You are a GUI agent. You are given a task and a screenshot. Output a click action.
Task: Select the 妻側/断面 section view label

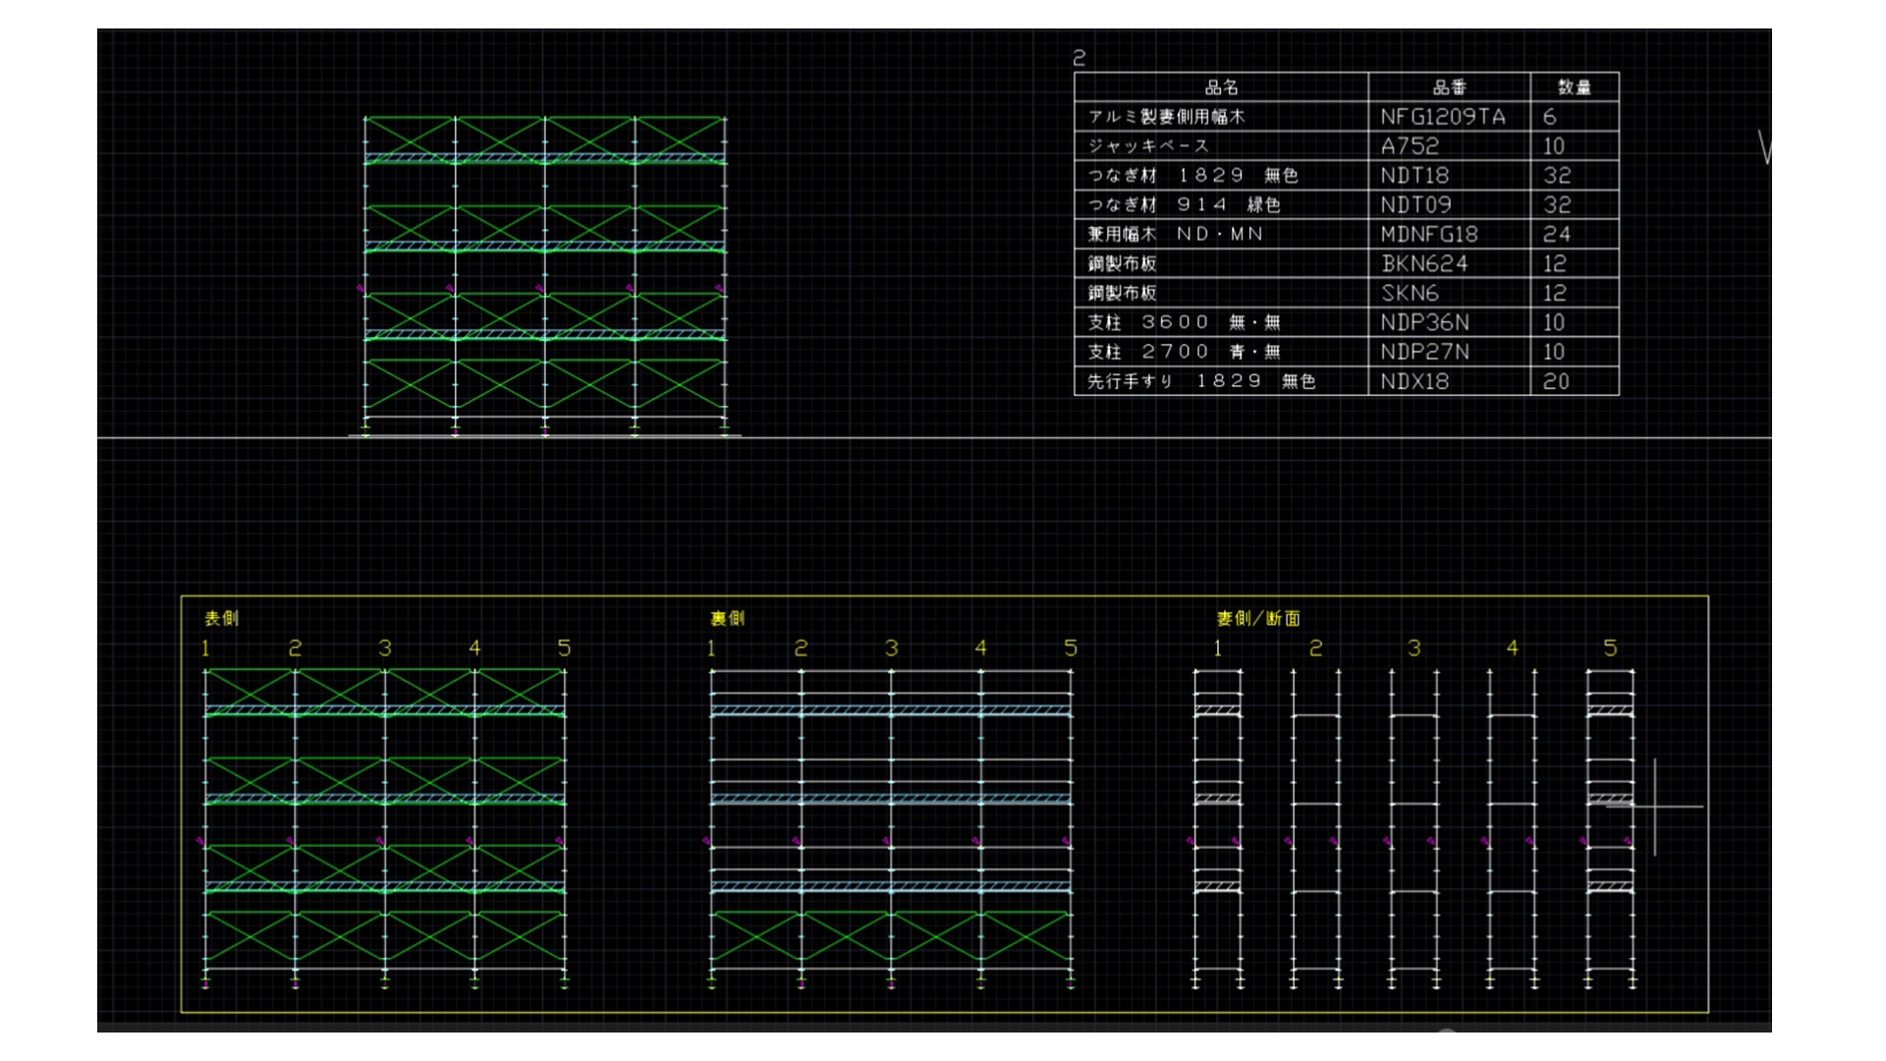[1258, 618]
